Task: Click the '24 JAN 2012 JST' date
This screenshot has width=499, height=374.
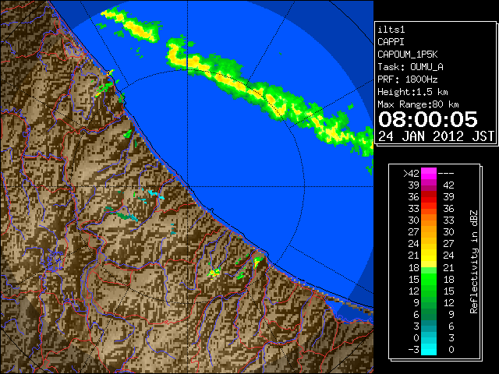Action: 436,136
